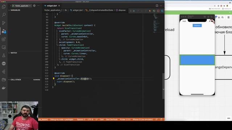Split the editor to the right

(x=157, y=6)
